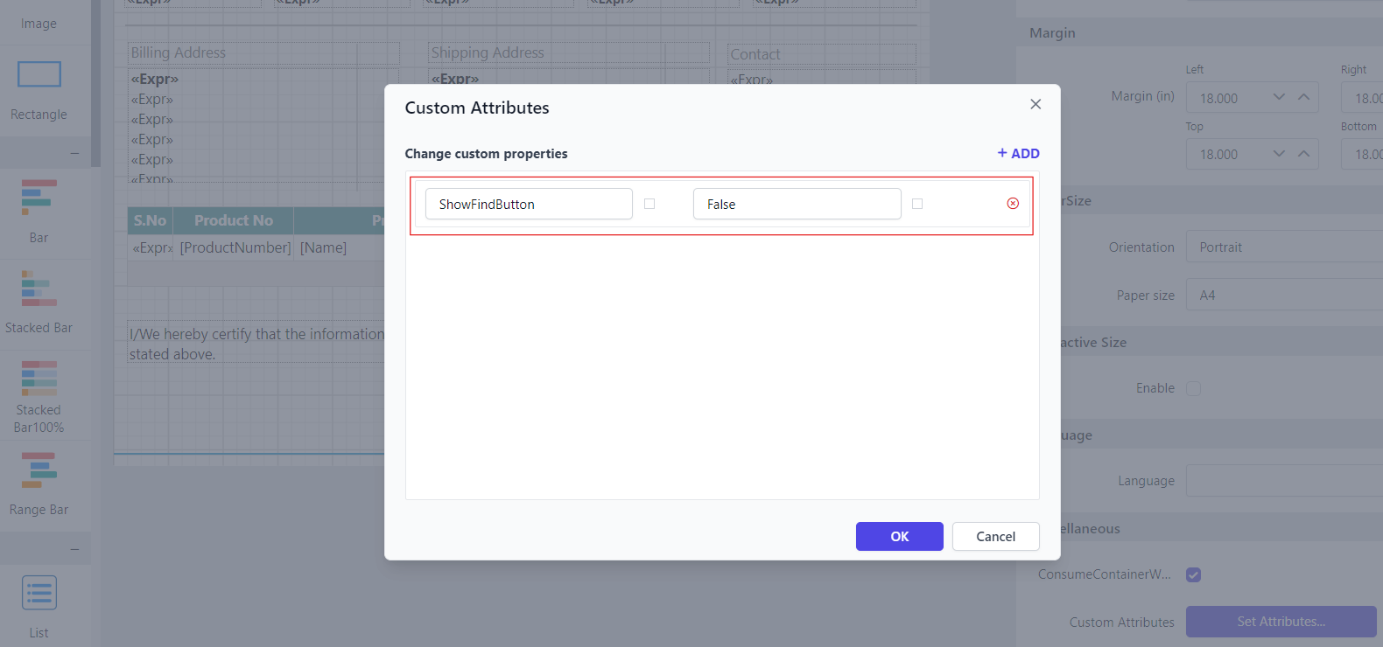Viewport: 1383px width, 647px height.
Task: Select the Product No header cell
Action: (x=233, y=220)
